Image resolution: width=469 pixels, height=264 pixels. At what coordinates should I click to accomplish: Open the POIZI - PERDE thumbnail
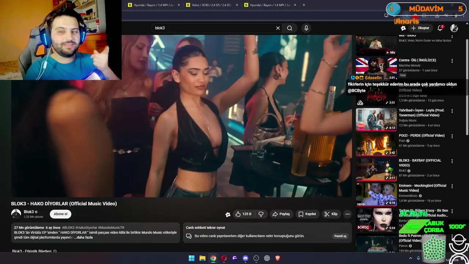[x=376, y=144]
